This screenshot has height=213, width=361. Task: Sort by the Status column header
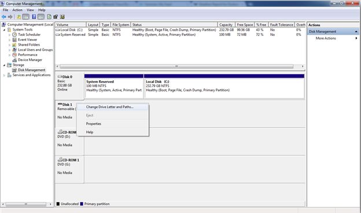pyautogui.click(x=174, y=25)
